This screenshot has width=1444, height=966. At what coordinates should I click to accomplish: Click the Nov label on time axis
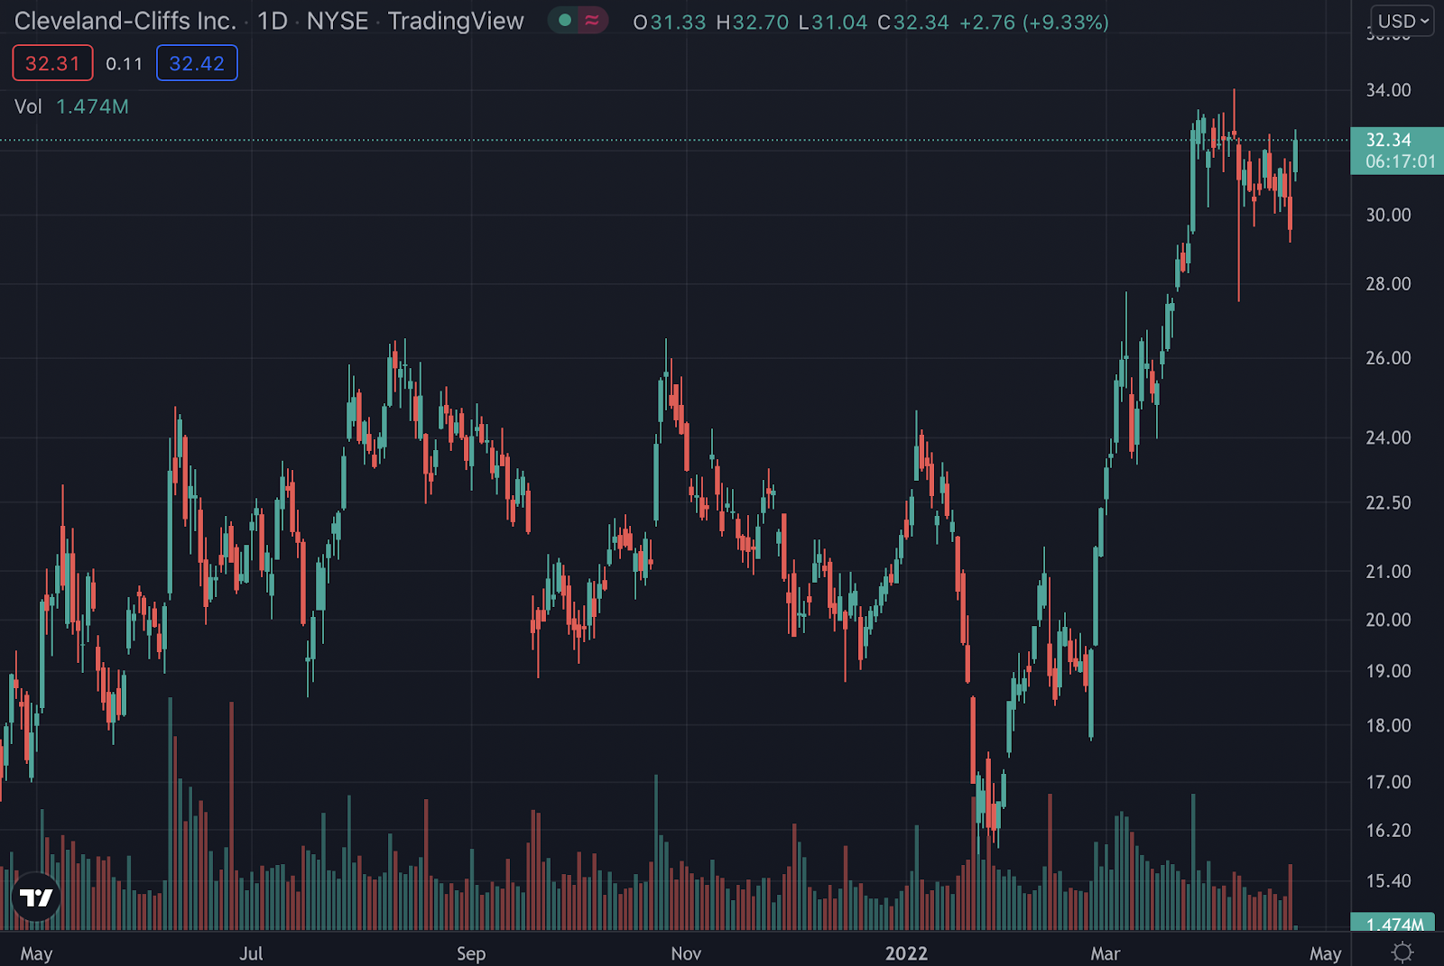point(686,953)
